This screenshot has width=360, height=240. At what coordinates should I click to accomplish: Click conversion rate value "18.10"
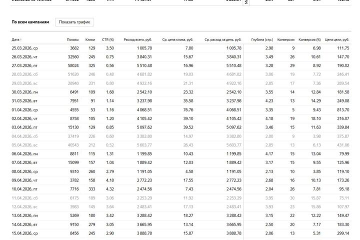coord(316,118)
